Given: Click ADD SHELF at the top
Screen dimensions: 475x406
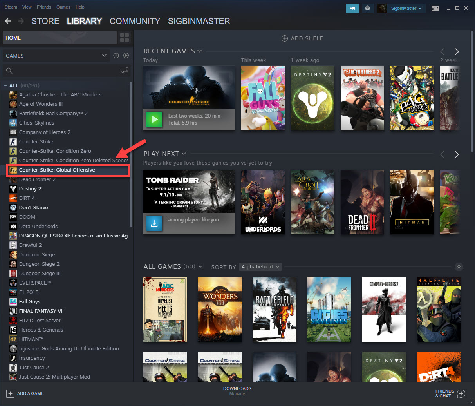Looking at the screenshot, I should tap(302, 38).
